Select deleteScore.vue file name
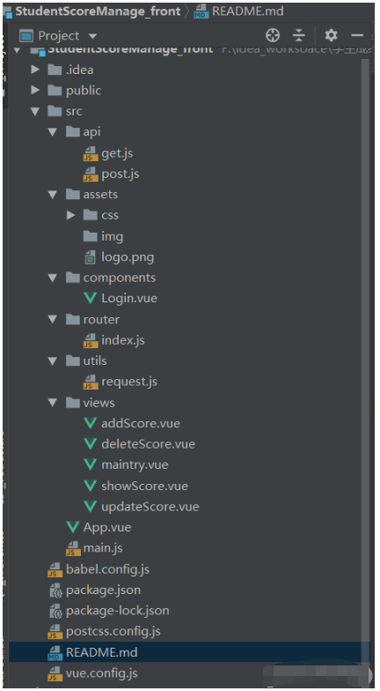 [148, 444]
